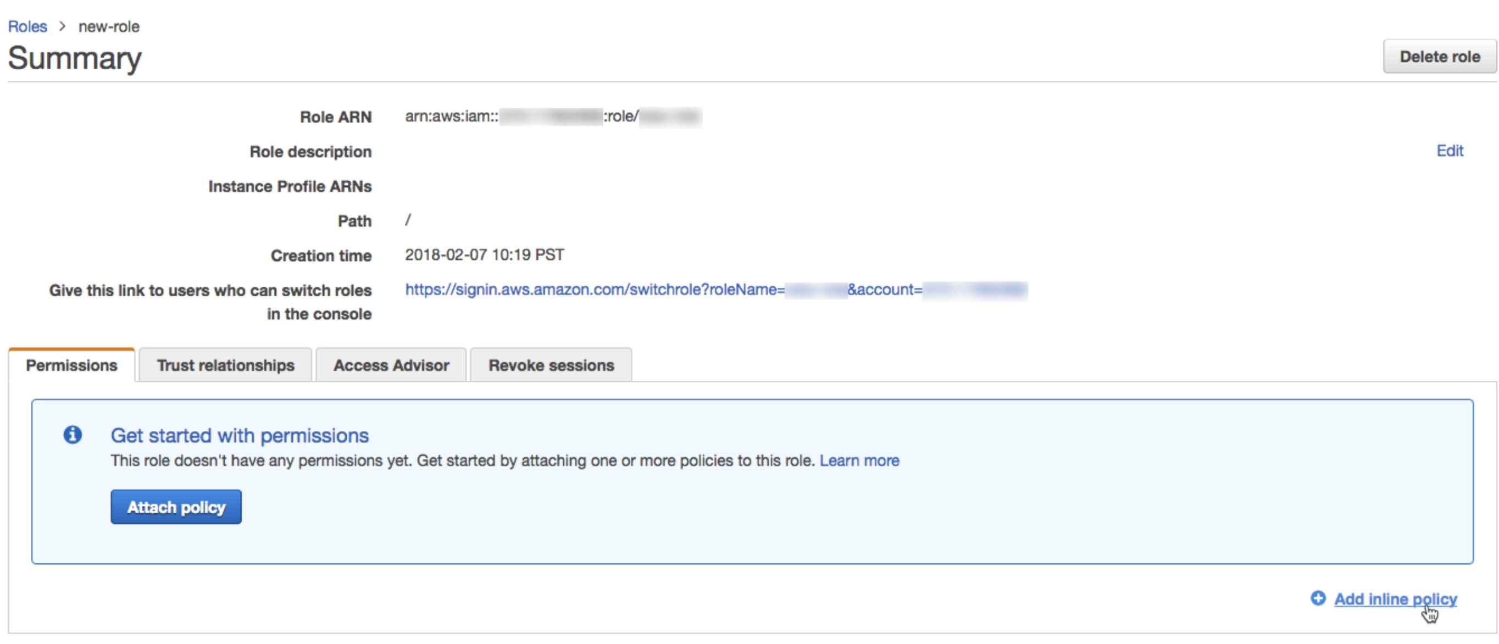Open the Access Advisor tab
The image size is (1499, 644).
tap(391, 365)
